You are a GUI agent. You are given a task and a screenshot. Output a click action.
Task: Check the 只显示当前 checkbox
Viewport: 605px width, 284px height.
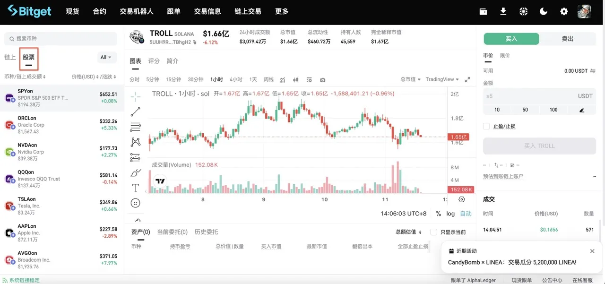(x=433, y=232)
